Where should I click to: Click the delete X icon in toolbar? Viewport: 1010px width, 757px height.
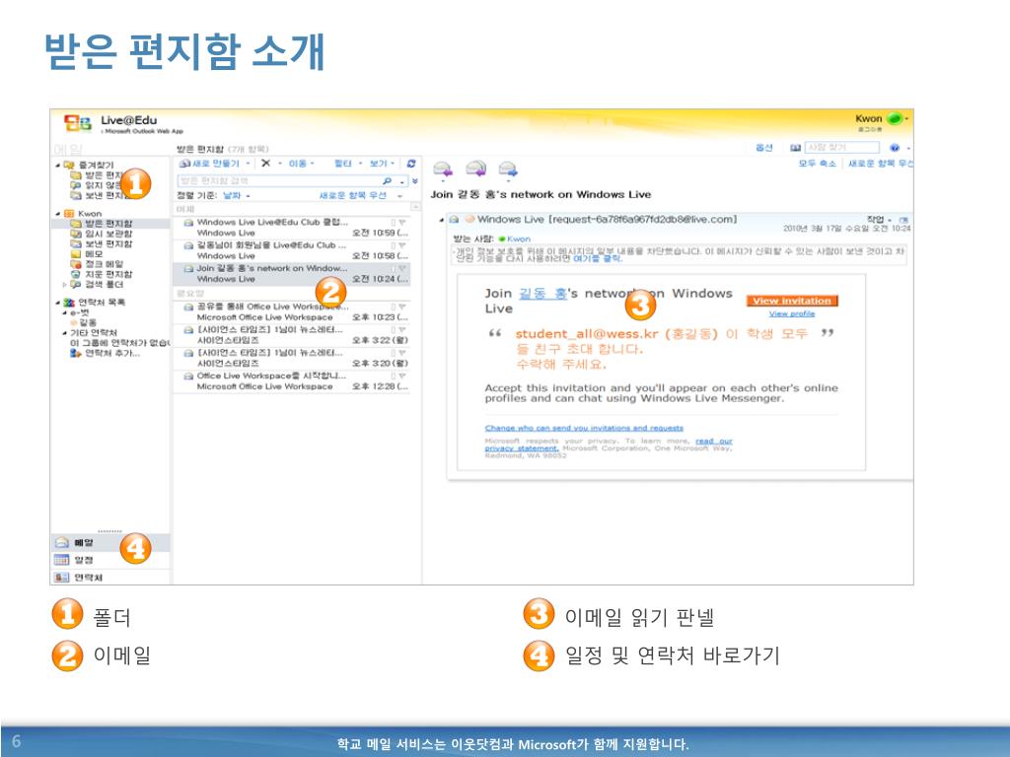[x=265, y=164]
